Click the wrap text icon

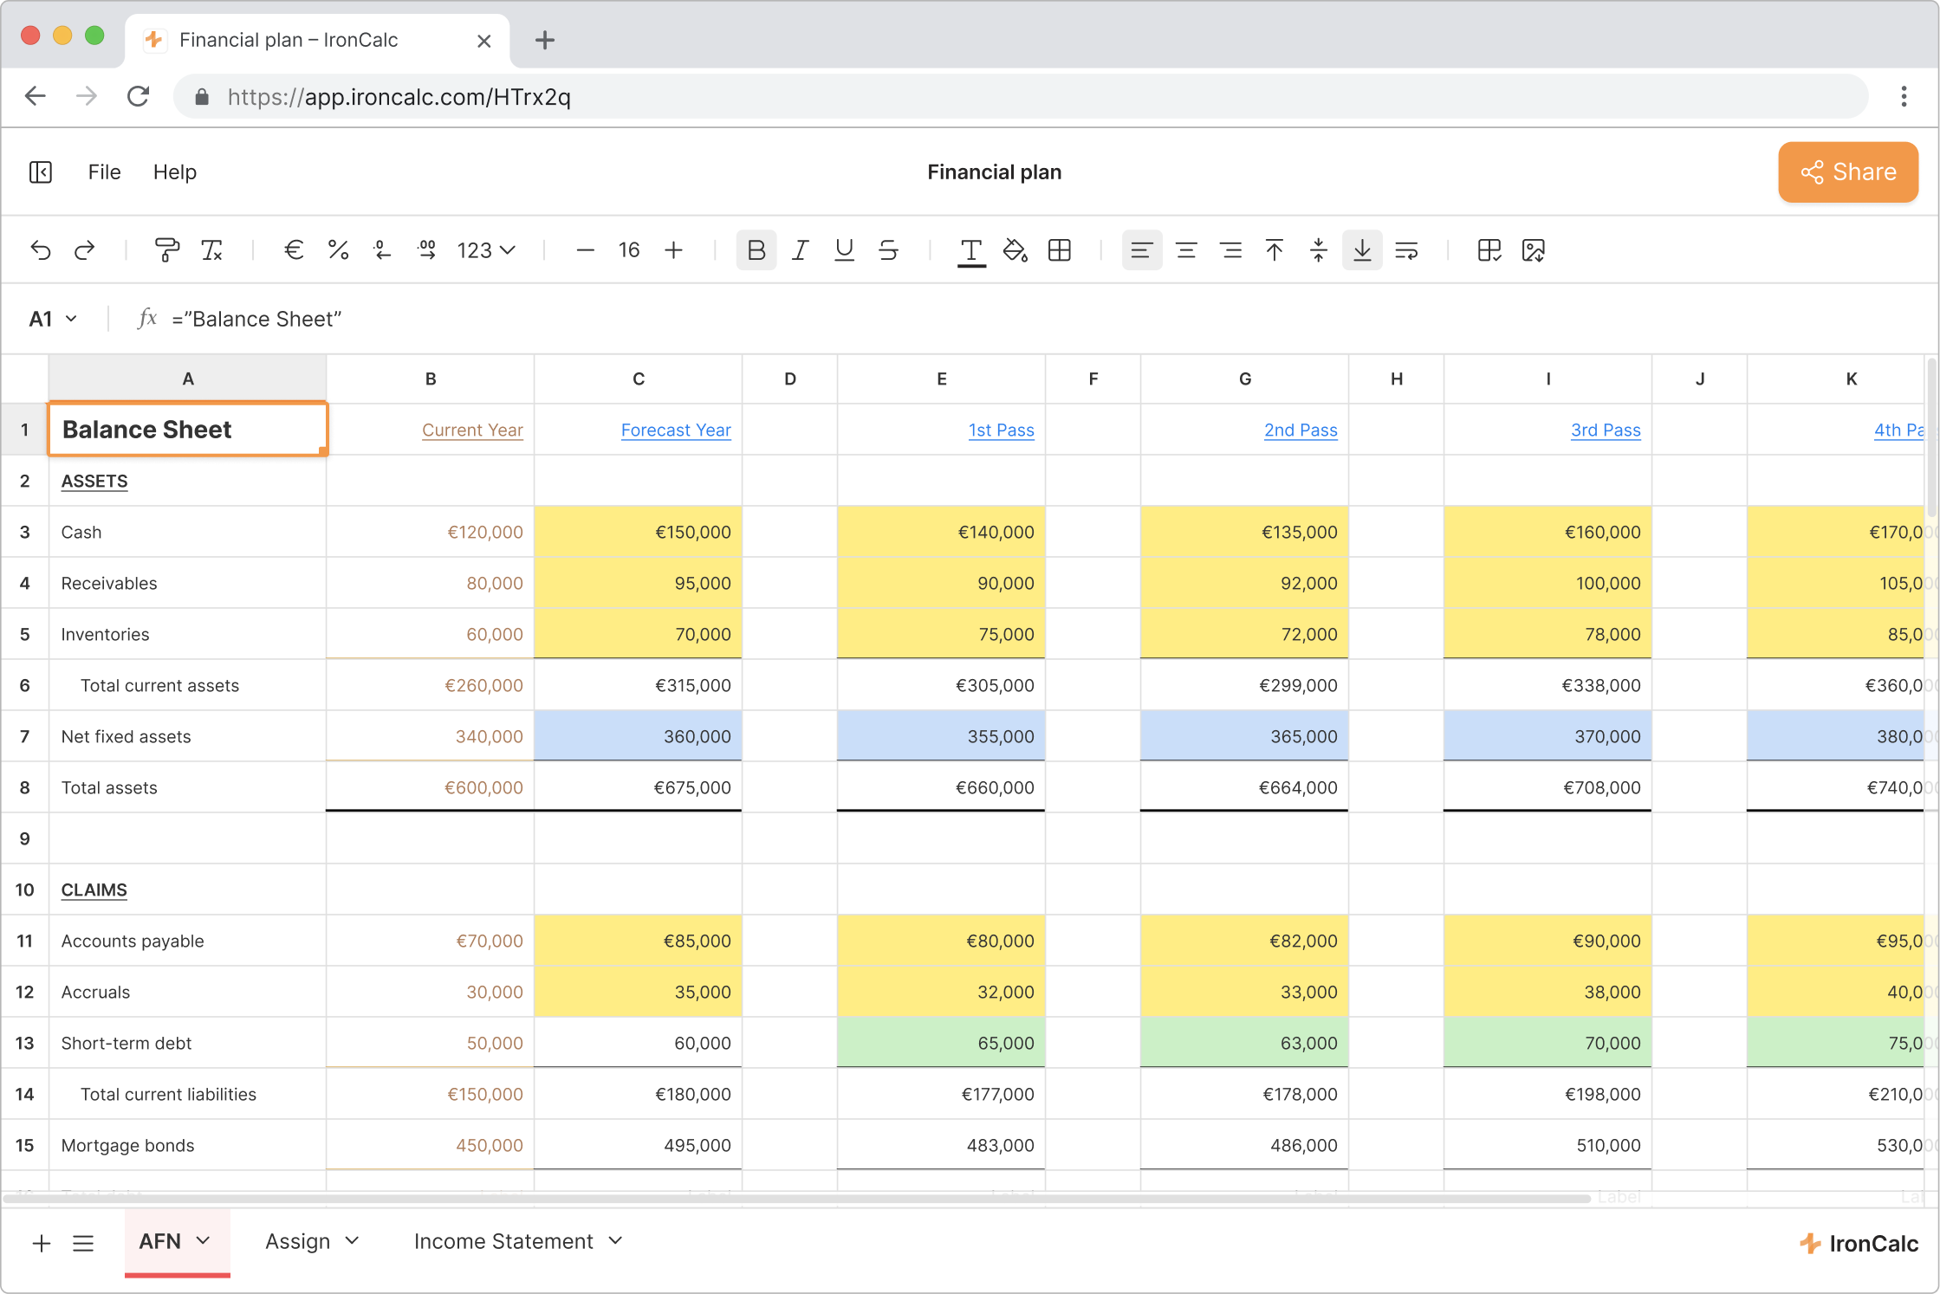tap(1406, 250)
